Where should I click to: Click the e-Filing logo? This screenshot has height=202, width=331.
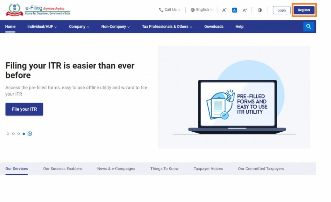point(38,10)
